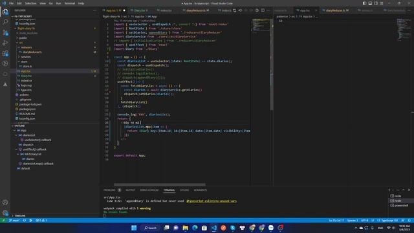
Task: Switch to the Comments panel tab
Action: pos(201,190)
